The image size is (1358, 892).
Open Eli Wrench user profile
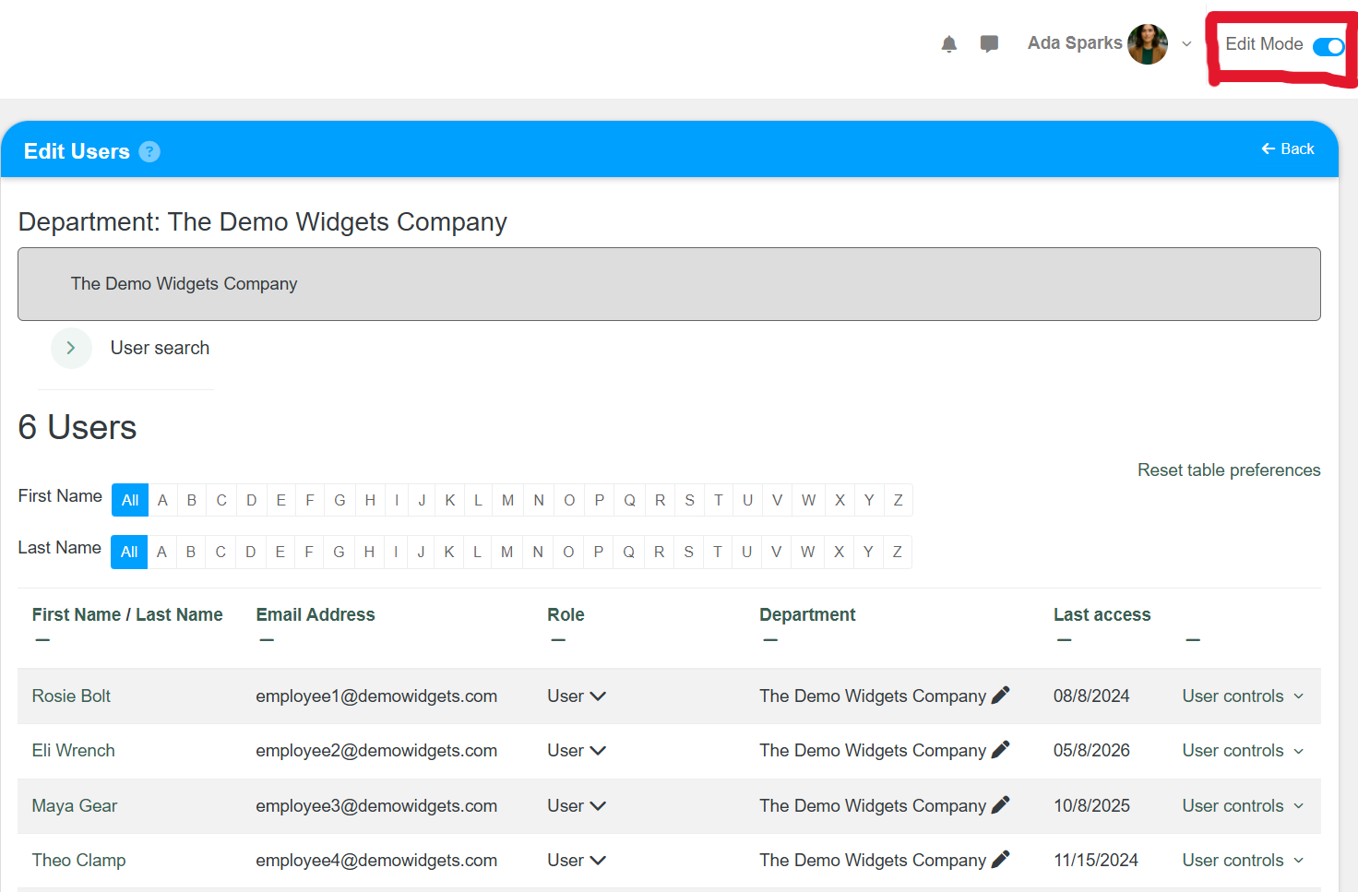click(x=74, y=750)
